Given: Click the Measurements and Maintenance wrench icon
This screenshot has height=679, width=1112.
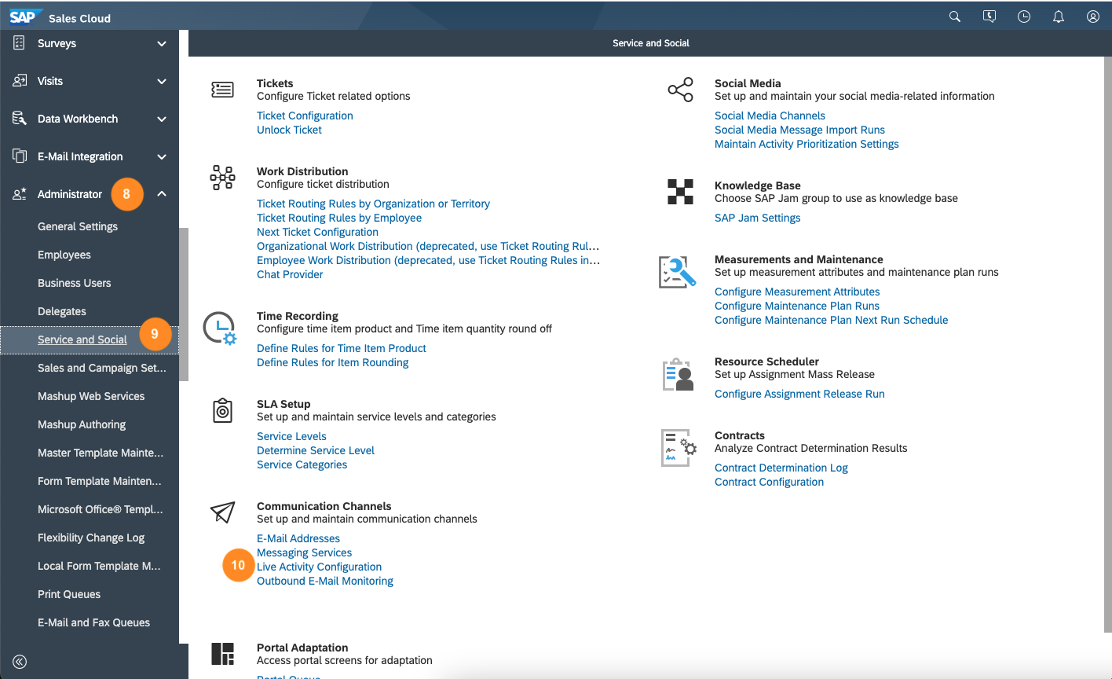Looking at the screenshot, I should click(677, 272).
